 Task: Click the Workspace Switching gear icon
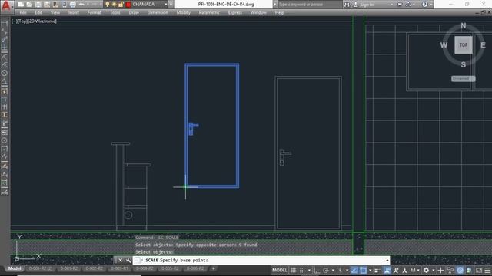426,270
